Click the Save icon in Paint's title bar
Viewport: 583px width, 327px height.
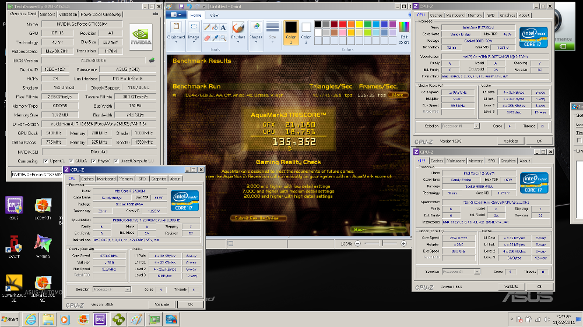coord(182,6)
